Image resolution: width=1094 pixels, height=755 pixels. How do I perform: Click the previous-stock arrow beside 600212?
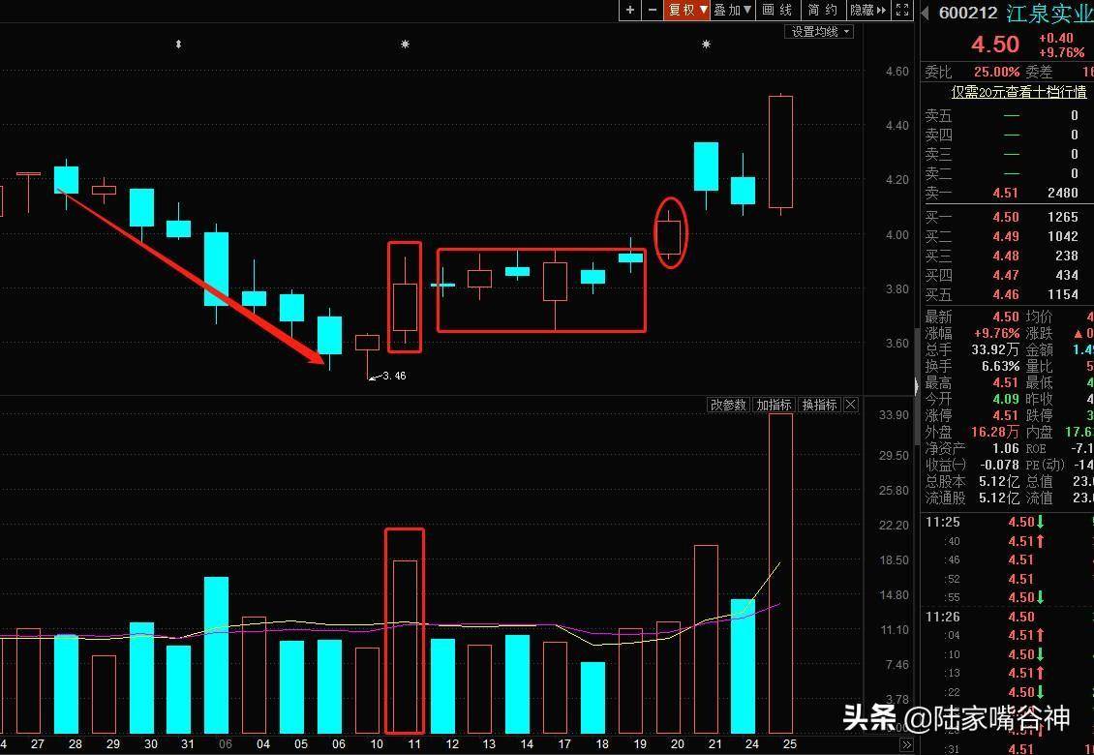(x=926, y=13)
